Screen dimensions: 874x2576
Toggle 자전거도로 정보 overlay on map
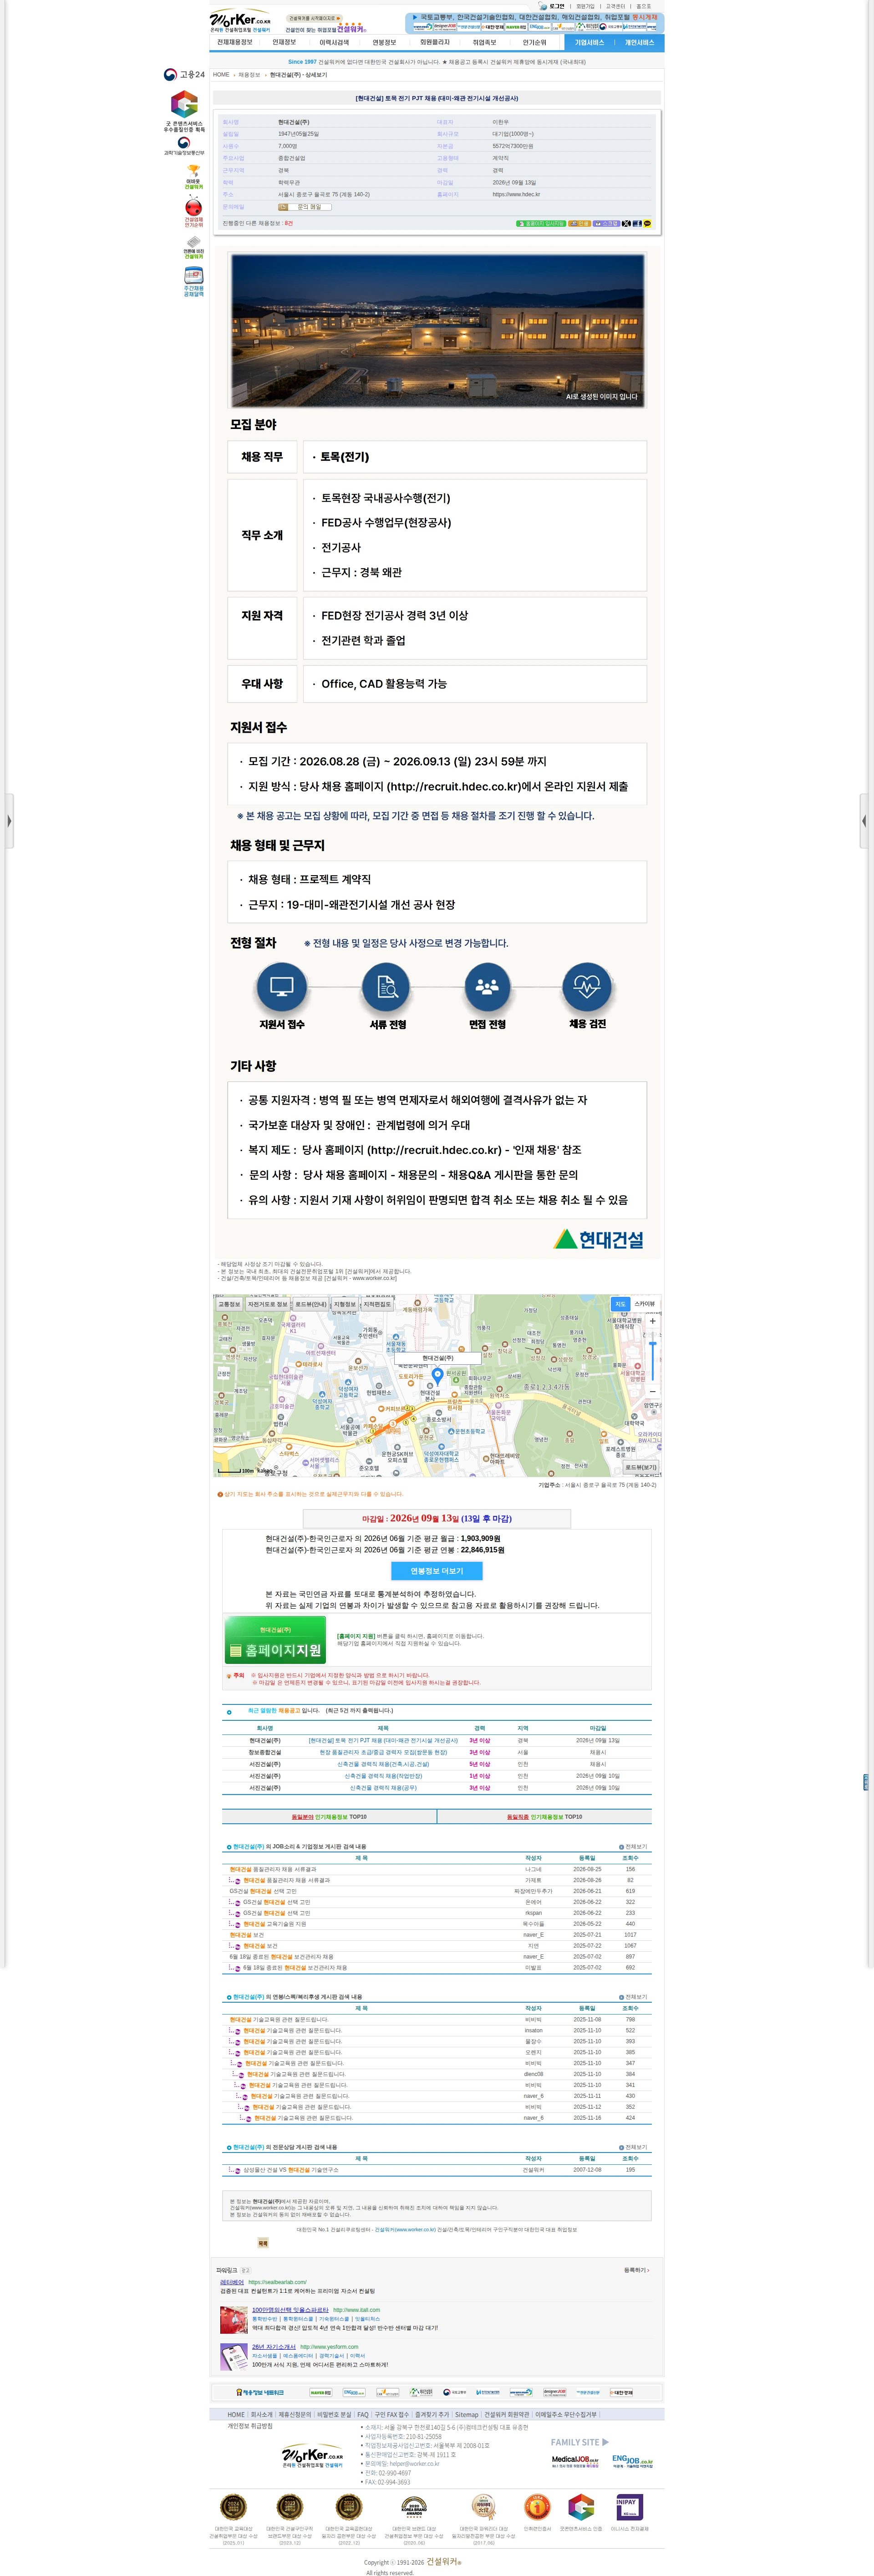[x=268, y=1304]
